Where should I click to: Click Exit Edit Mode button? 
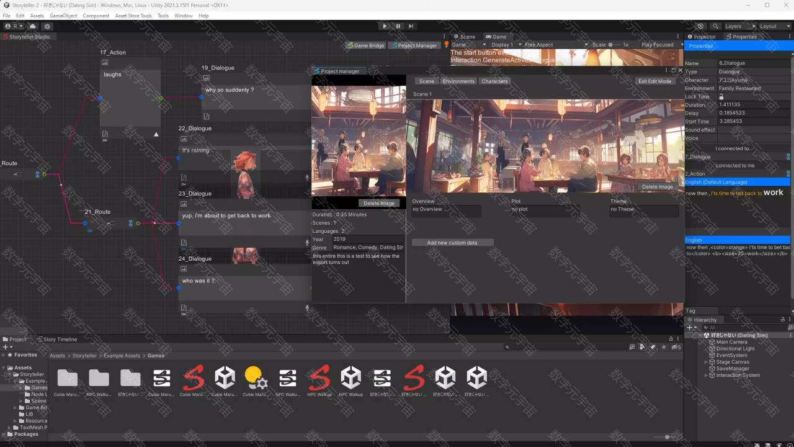tap(655, 81)
